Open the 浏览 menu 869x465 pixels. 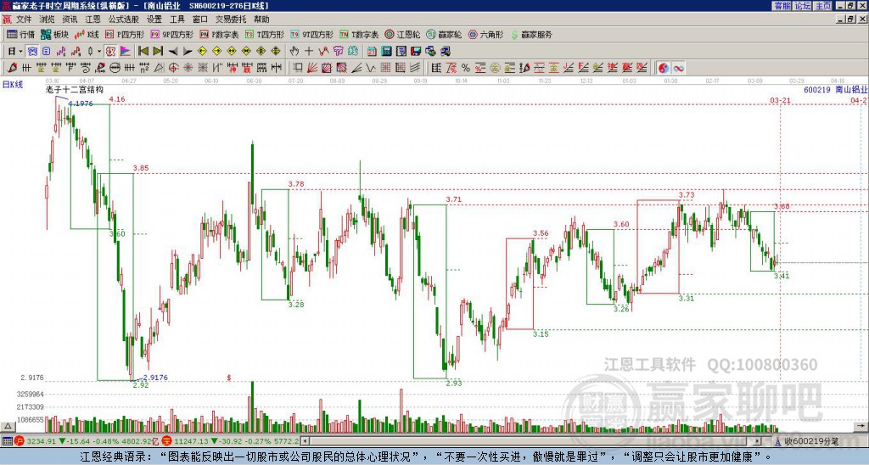pos(48,20)
